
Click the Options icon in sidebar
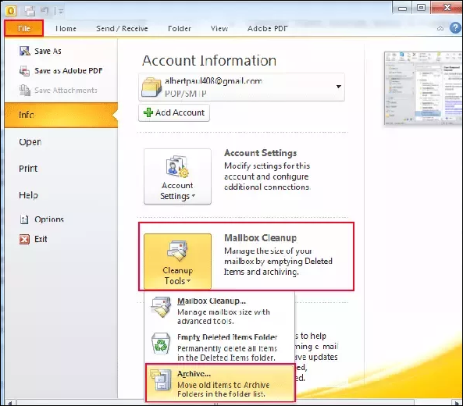24,219
